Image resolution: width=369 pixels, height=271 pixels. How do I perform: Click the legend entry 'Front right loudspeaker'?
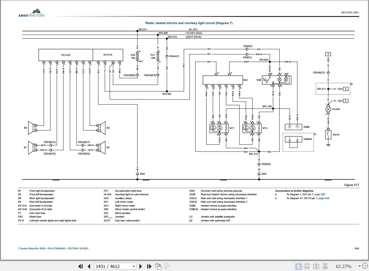click(x=42, y=191)
